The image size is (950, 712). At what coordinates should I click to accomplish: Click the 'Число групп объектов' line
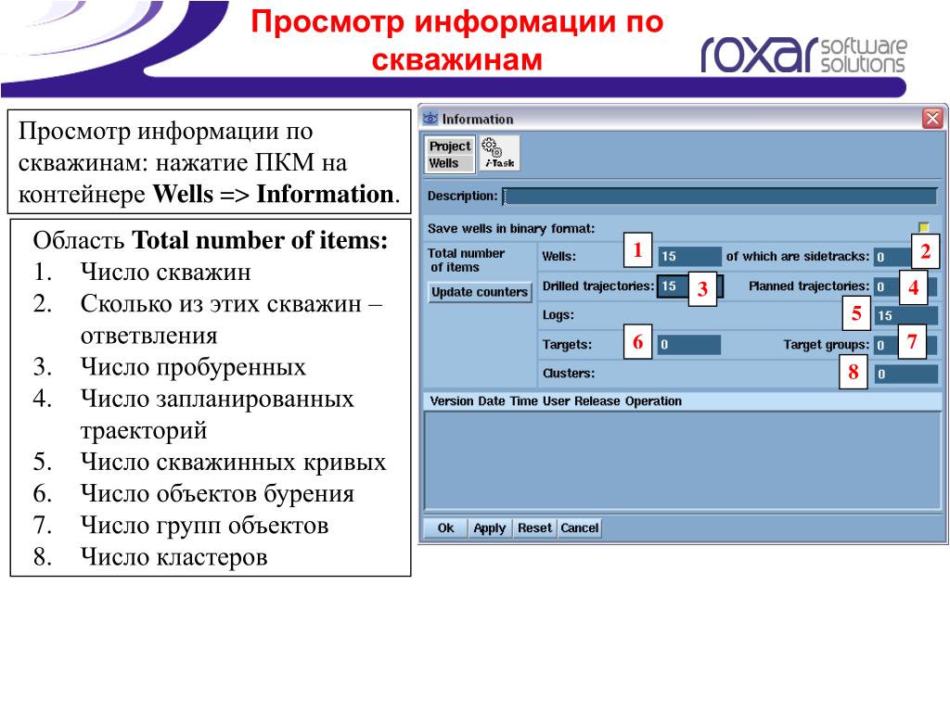(204, 526)
